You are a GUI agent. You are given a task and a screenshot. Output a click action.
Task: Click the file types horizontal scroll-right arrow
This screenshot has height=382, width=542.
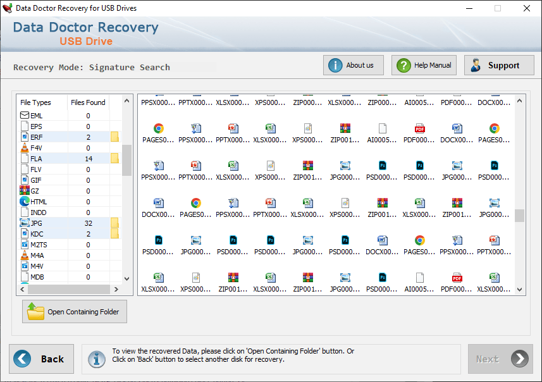116,289
